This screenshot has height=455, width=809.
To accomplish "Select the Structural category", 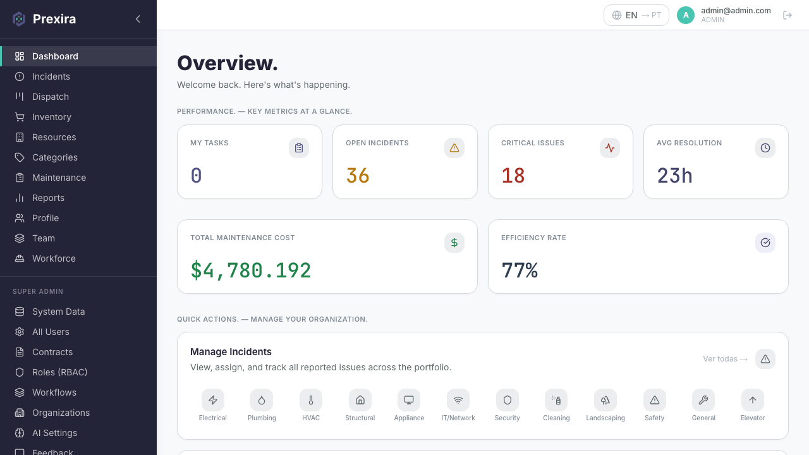I will coord(360,405).
